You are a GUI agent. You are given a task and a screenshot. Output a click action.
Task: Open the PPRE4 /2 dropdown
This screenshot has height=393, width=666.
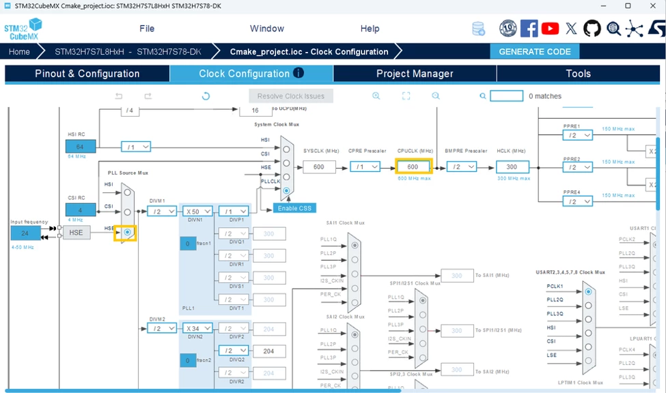pyautogui.click(x=578, y=201)
